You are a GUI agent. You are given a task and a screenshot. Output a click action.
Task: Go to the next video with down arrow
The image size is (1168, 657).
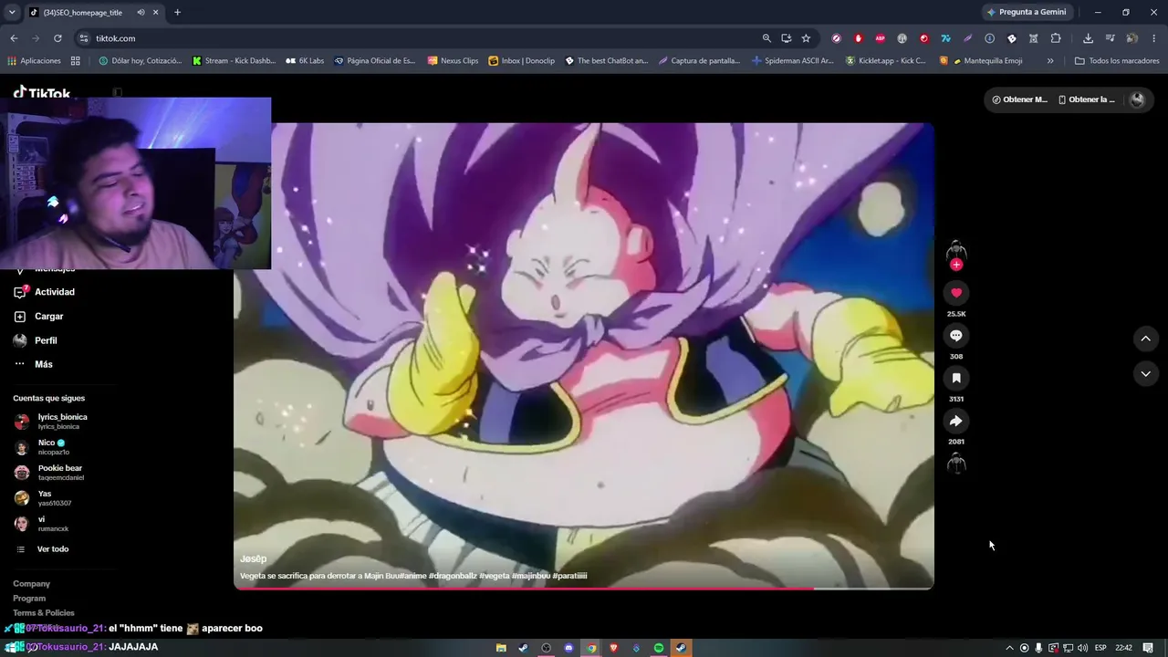1145,373
